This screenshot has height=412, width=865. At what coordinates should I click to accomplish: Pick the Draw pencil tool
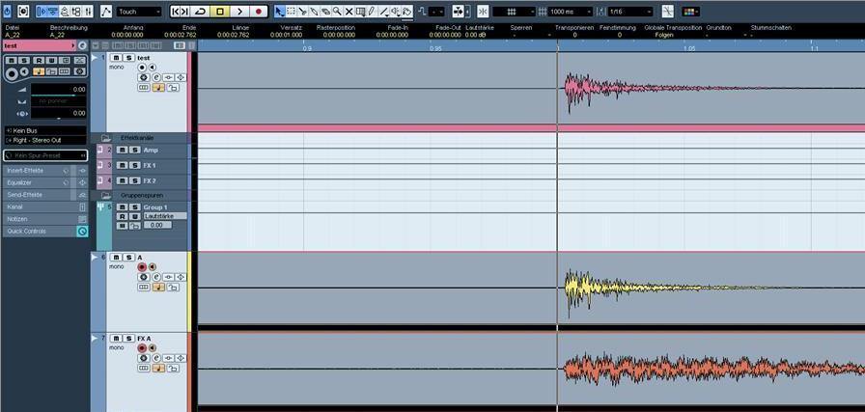pyautogui.click(x=372, y=11)
